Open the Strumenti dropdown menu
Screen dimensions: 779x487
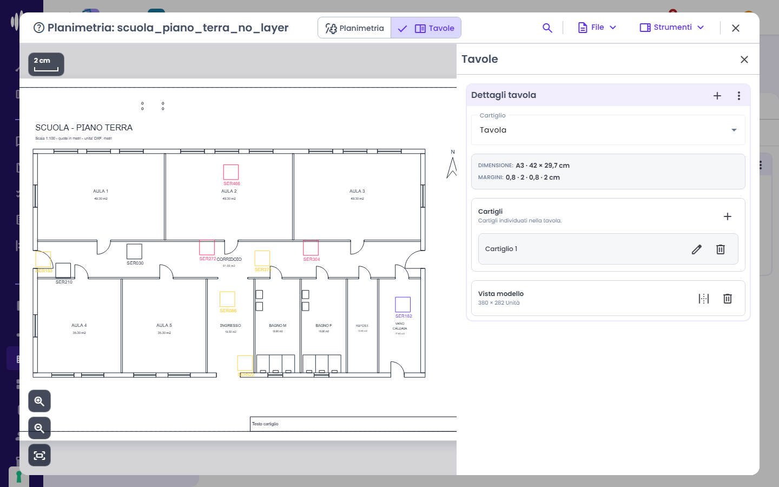[x=672, y=28]
